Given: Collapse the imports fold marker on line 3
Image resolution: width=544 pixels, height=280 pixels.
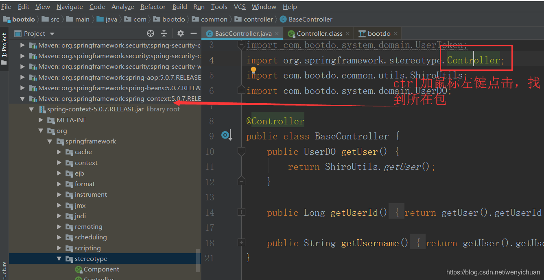Looking at the screenshot, I should tap(241, 45).
